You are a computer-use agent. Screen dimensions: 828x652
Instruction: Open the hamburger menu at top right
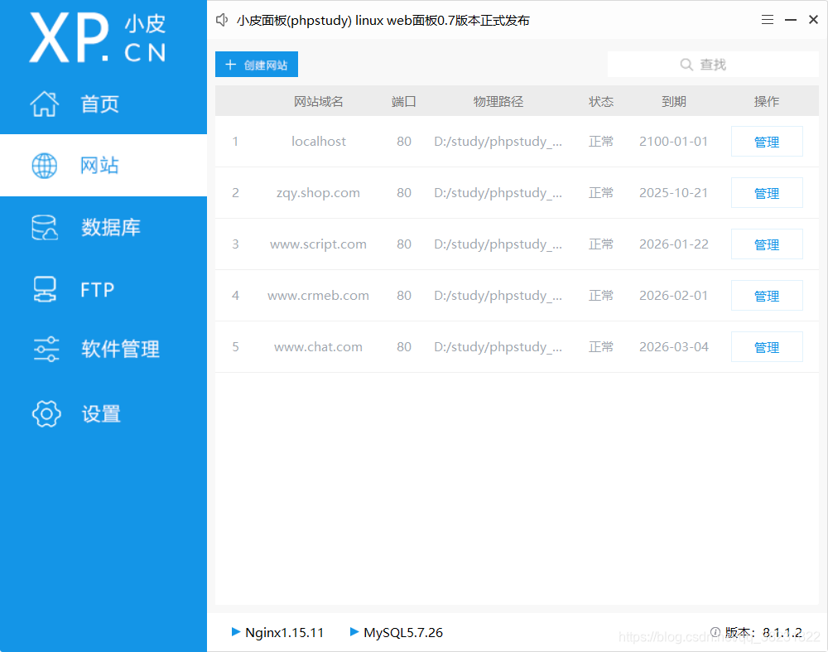pos(767,18)
